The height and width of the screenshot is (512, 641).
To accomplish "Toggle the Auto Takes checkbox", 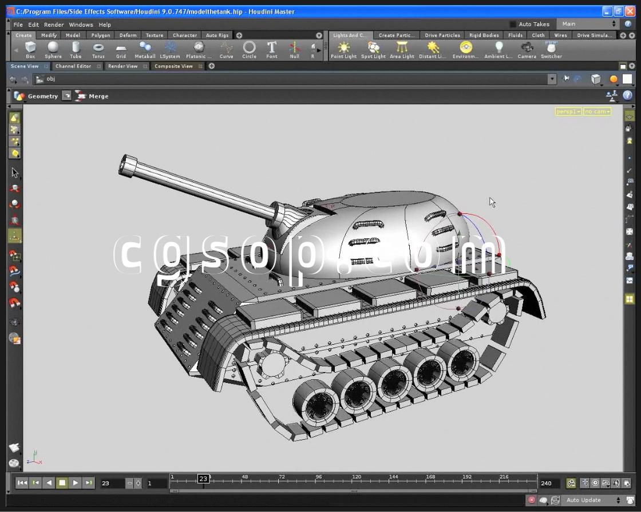I will pyautogui.click(x=513, y=24).
